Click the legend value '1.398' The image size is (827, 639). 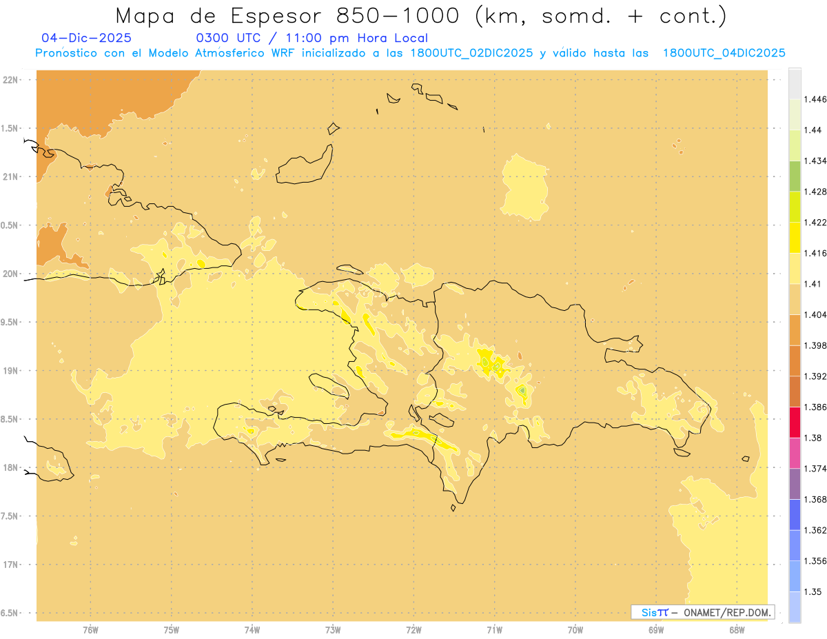pos(815,345)
